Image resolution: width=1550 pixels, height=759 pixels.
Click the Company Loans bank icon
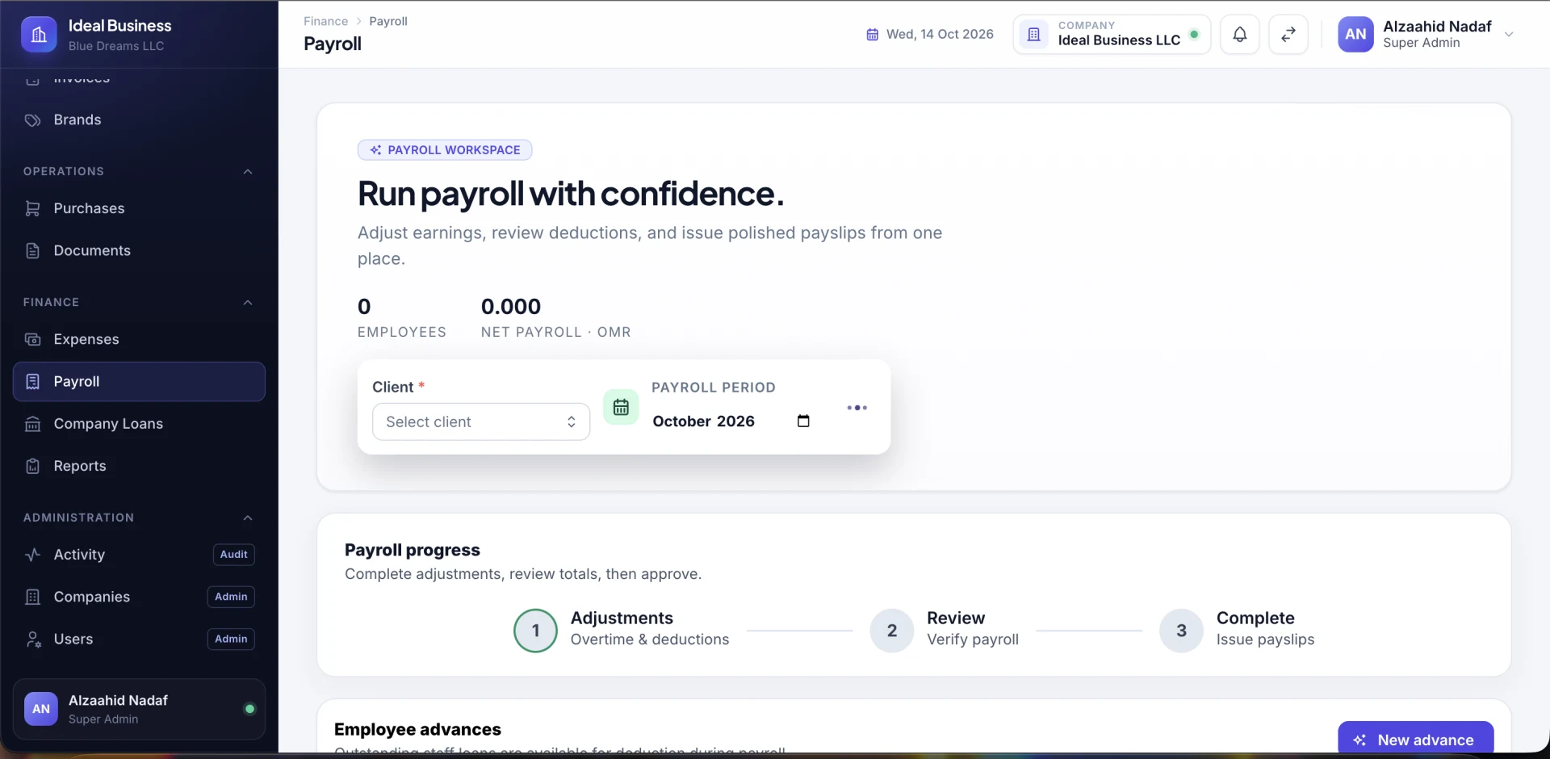tap(32, 424)
